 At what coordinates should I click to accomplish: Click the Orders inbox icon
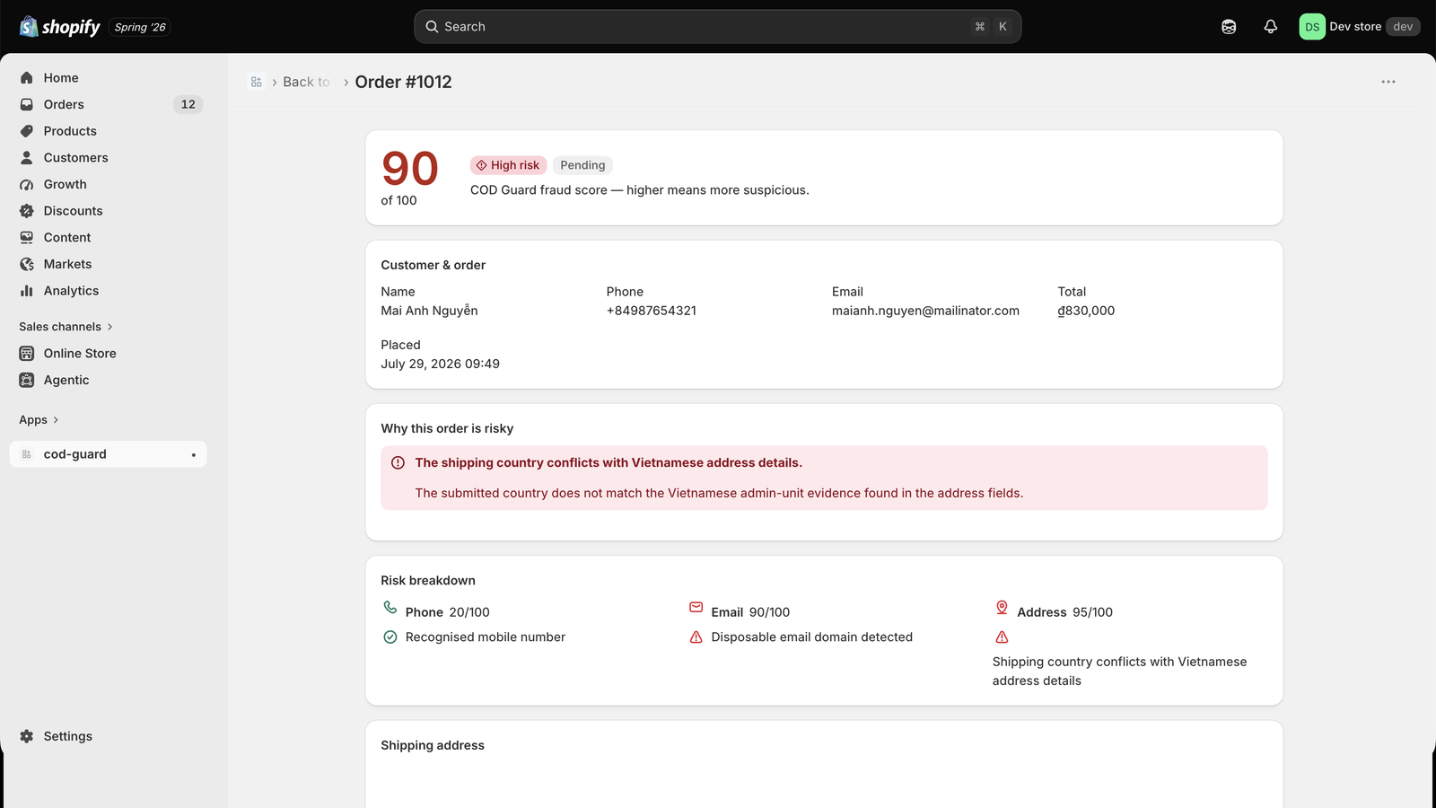(27, 104)
